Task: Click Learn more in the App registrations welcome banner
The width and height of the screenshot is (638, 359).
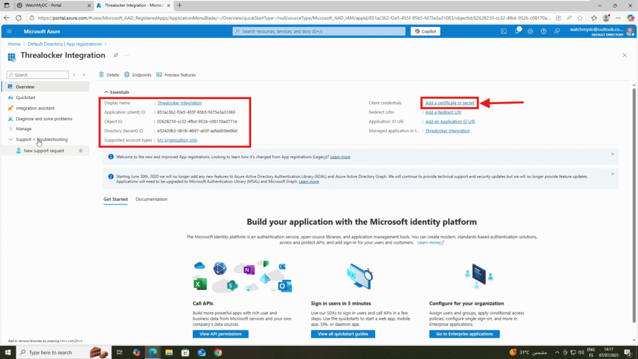Action: click(340, 157)
